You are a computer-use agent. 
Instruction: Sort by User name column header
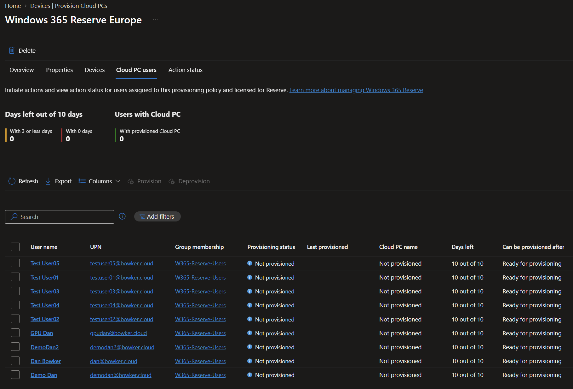44,247
